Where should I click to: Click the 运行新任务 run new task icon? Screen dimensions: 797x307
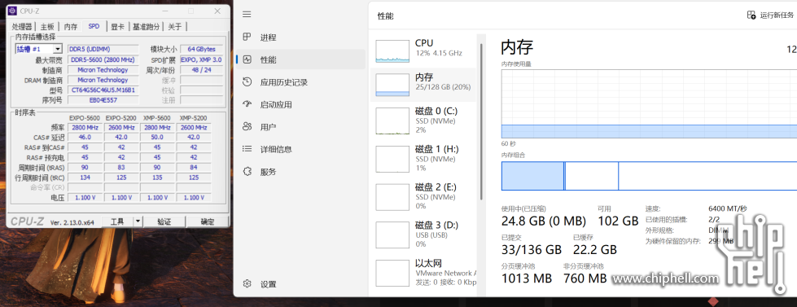[751, 15]
